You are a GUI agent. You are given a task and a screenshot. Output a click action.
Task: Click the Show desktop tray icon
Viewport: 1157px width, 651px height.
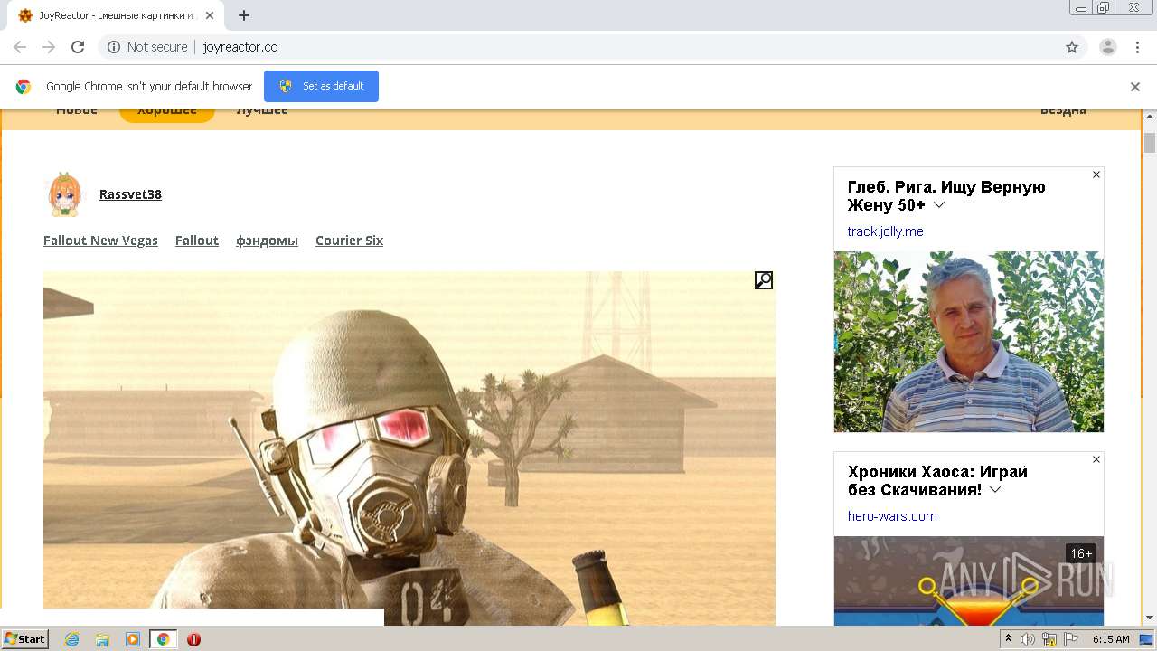click(1147, 639)
